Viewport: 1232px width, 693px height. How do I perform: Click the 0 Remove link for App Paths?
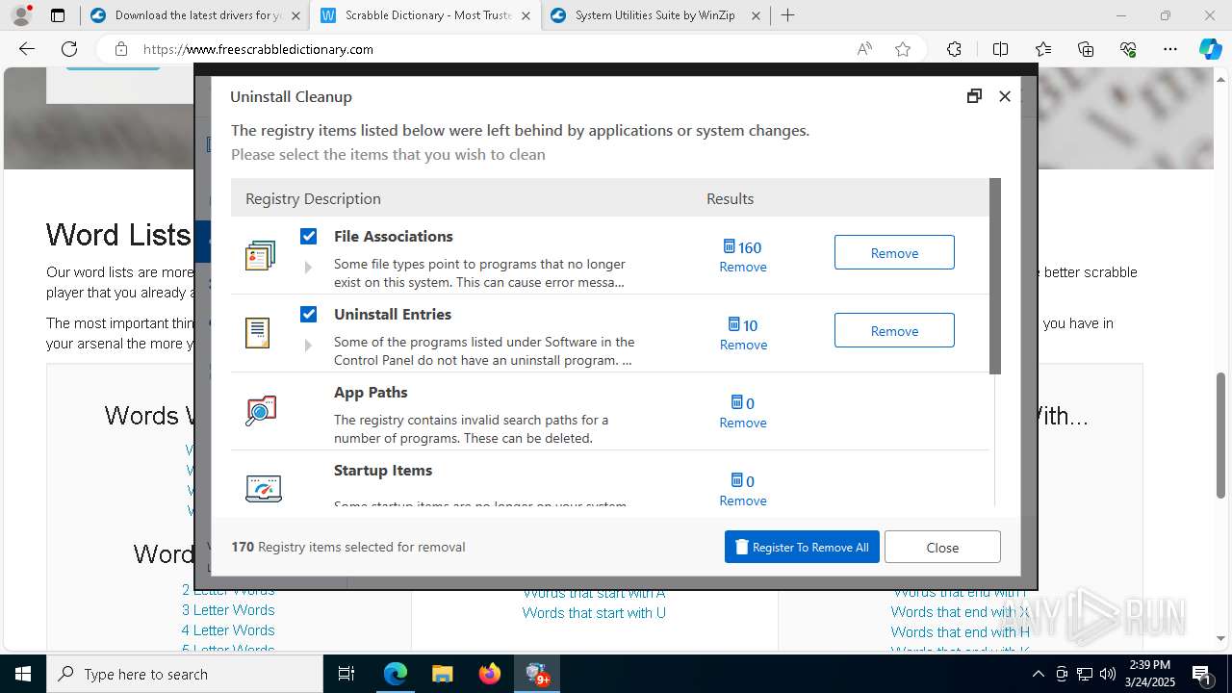pos(743,413)
